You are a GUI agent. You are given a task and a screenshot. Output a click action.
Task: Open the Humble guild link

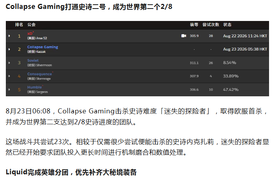coord(34,87)
